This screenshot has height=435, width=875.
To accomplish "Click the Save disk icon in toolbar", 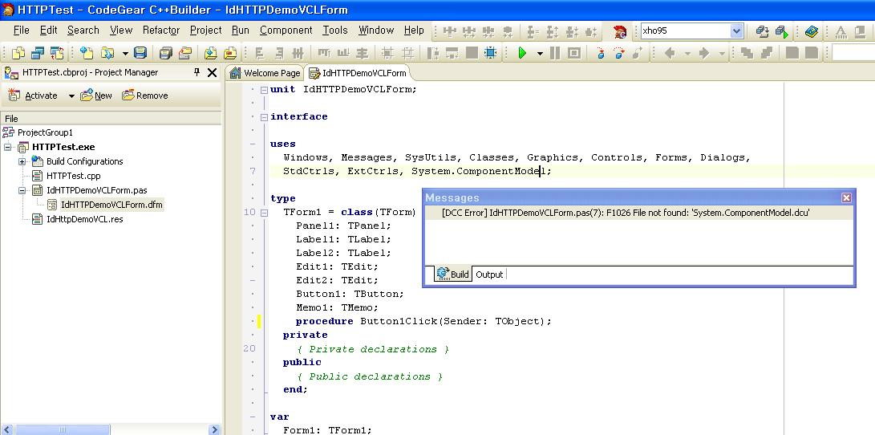I will coord(140,53).
